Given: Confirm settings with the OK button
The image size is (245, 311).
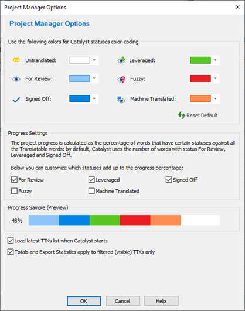Looking at the screenshot, I should [84, 301].
